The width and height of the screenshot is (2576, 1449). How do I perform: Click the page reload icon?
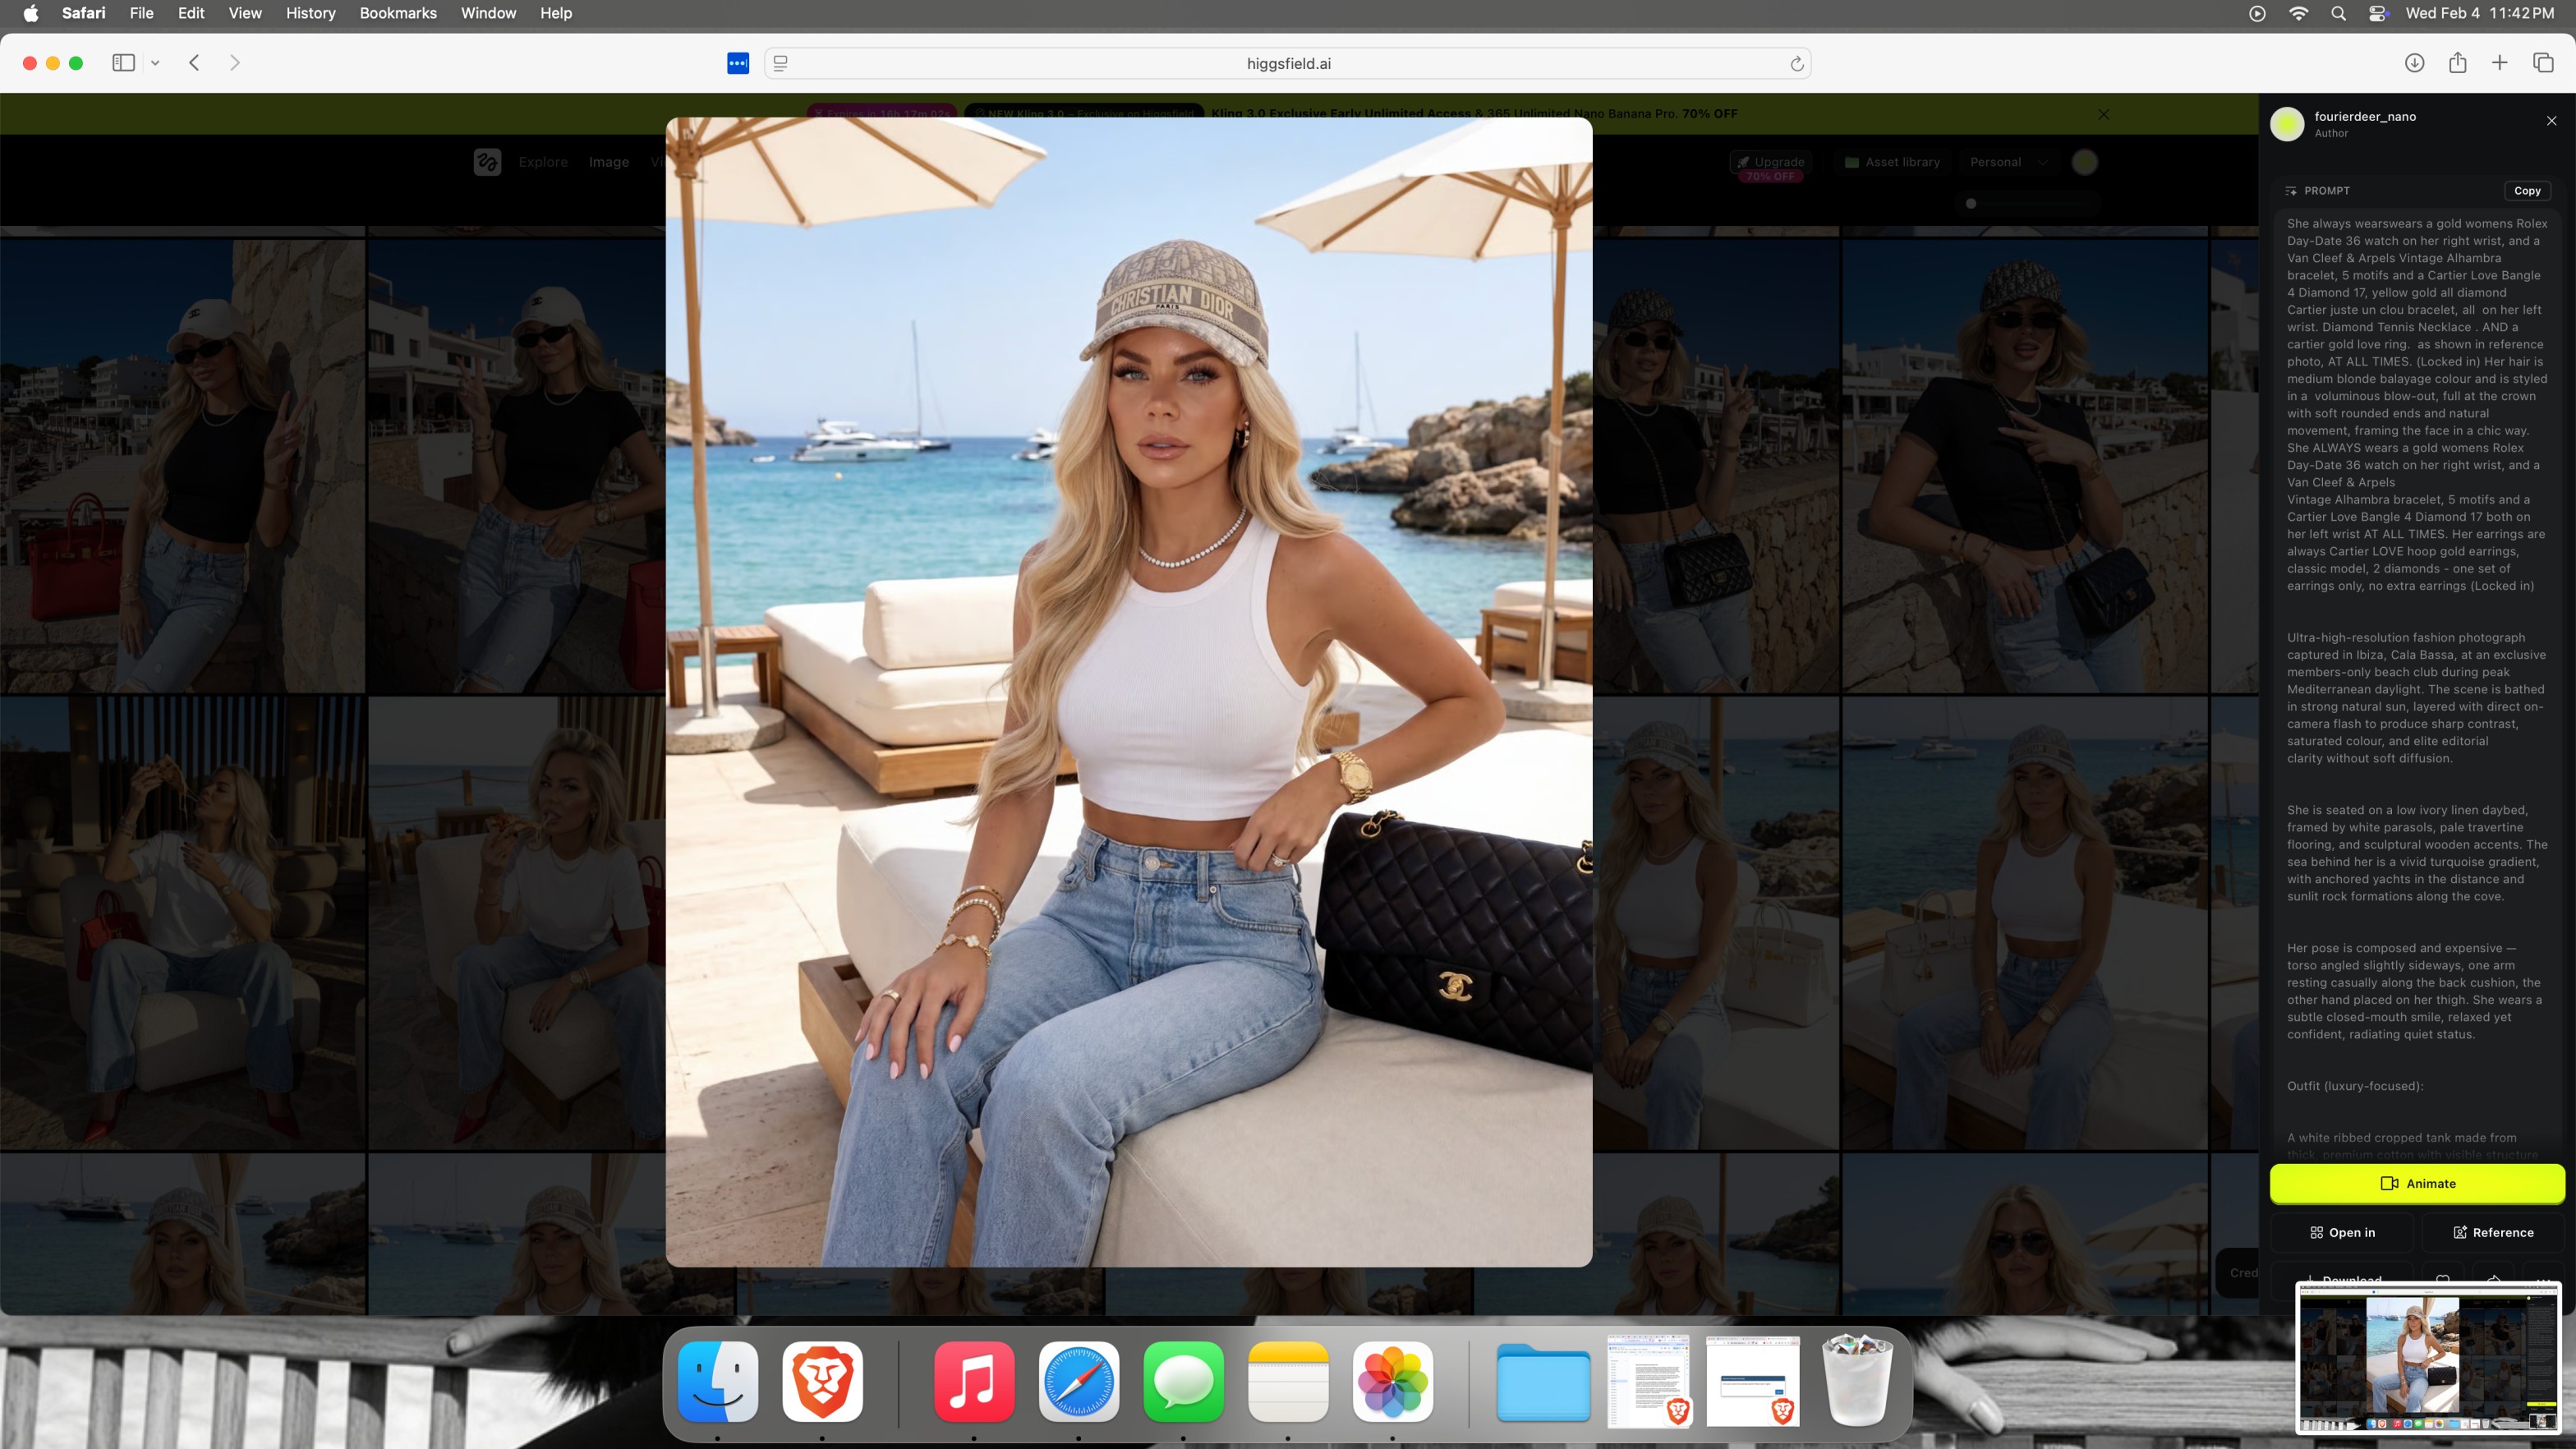(1796, 64)
